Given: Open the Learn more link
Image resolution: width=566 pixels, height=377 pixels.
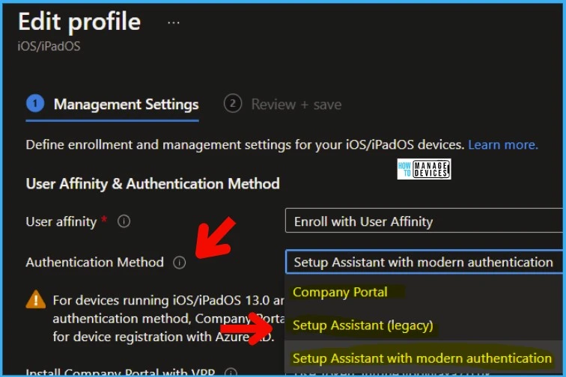Looking at the screenshot, I should point(503,144).
